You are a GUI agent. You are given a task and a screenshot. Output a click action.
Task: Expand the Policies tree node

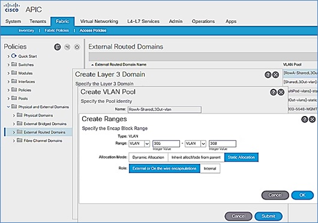[x=8, y=90]
